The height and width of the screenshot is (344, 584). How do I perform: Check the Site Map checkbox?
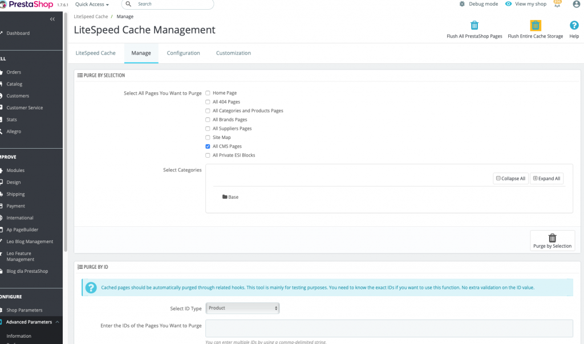pyautogui.click(x=208, y=138)
